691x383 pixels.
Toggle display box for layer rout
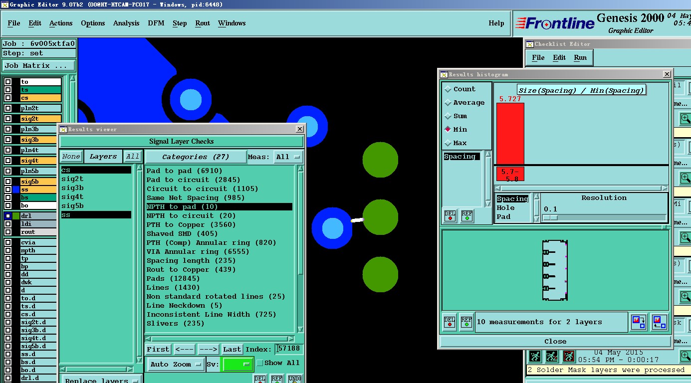click(8, 232)
